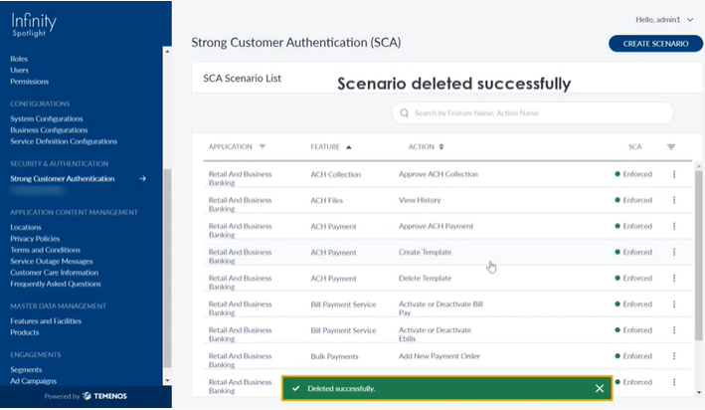Open kebab menu for View History row
This screenshot has height=410, width=705.
[673, 200]
